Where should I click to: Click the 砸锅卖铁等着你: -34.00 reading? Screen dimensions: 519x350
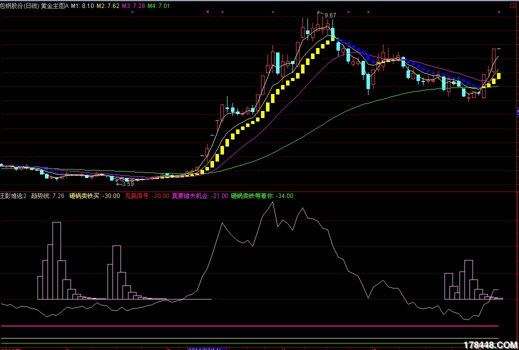[x=262, y=196]
